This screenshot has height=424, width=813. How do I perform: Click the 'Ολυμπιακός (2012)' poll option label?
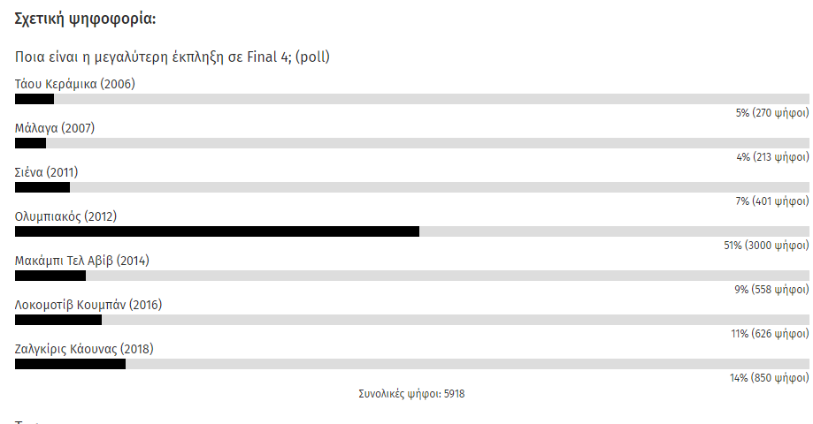[x=66, y=216]
